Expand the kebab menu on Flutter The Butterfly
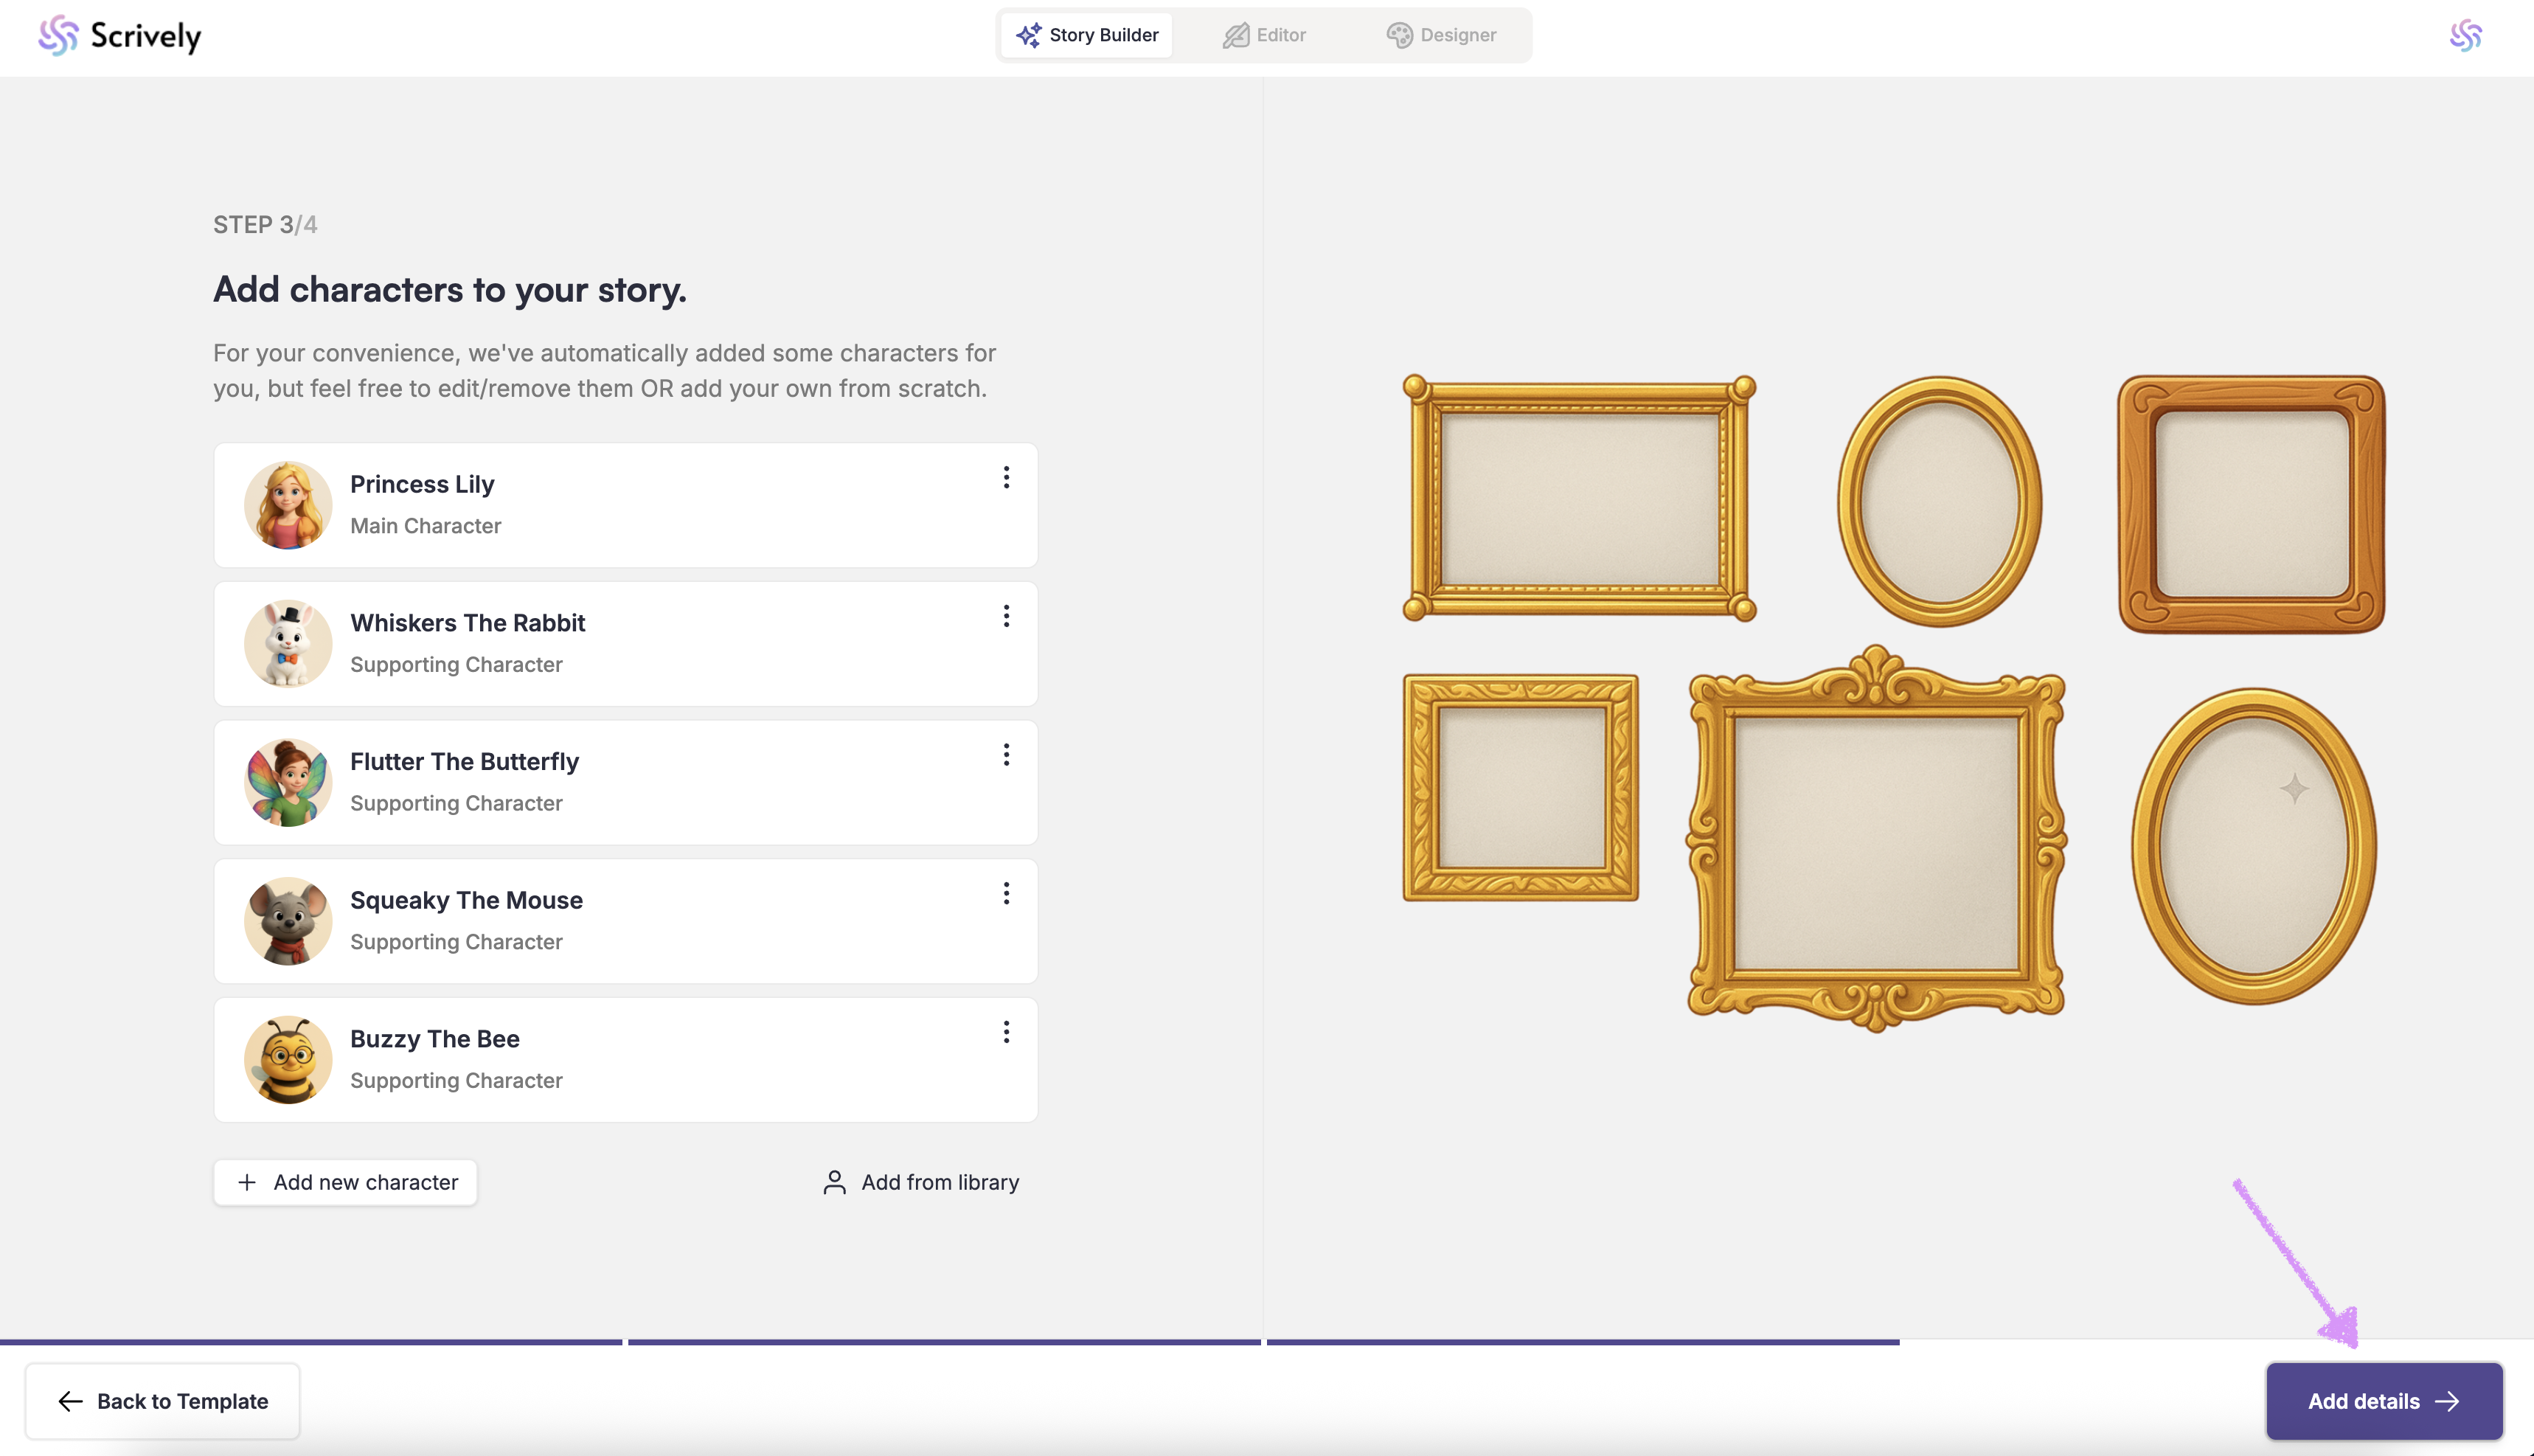This screenshot has width=2534, height=1456. click(1006, 755)
